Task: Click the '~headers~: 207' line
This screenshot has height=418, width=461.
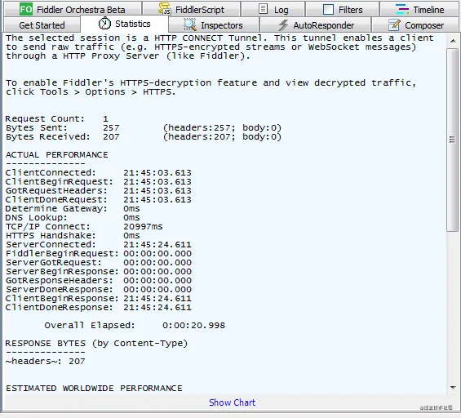Action: (x=45, y=361)
